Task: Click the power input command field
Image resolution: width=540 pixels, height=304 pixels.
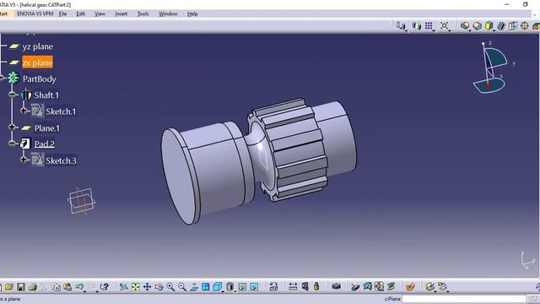Action: (464, 299)
